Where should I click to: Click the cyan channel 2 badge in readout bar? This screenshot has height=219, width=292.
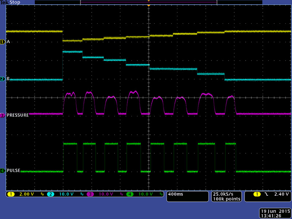coord(50,194)
